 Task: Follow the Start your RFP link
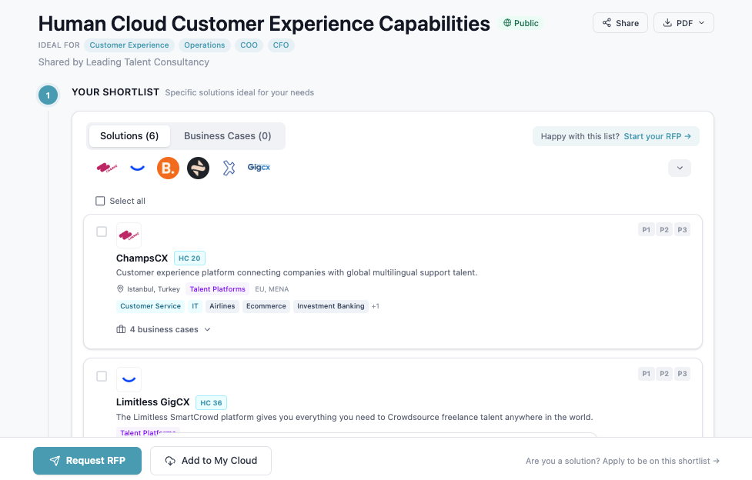coord(657,136)
